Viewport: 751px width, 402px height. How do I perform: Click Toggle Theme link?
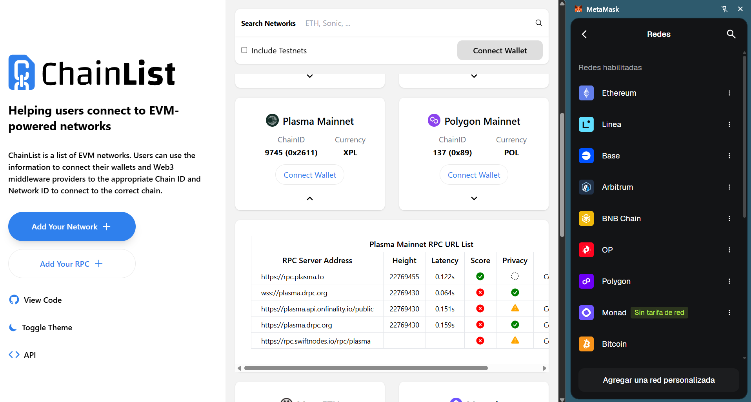point(40,327)
